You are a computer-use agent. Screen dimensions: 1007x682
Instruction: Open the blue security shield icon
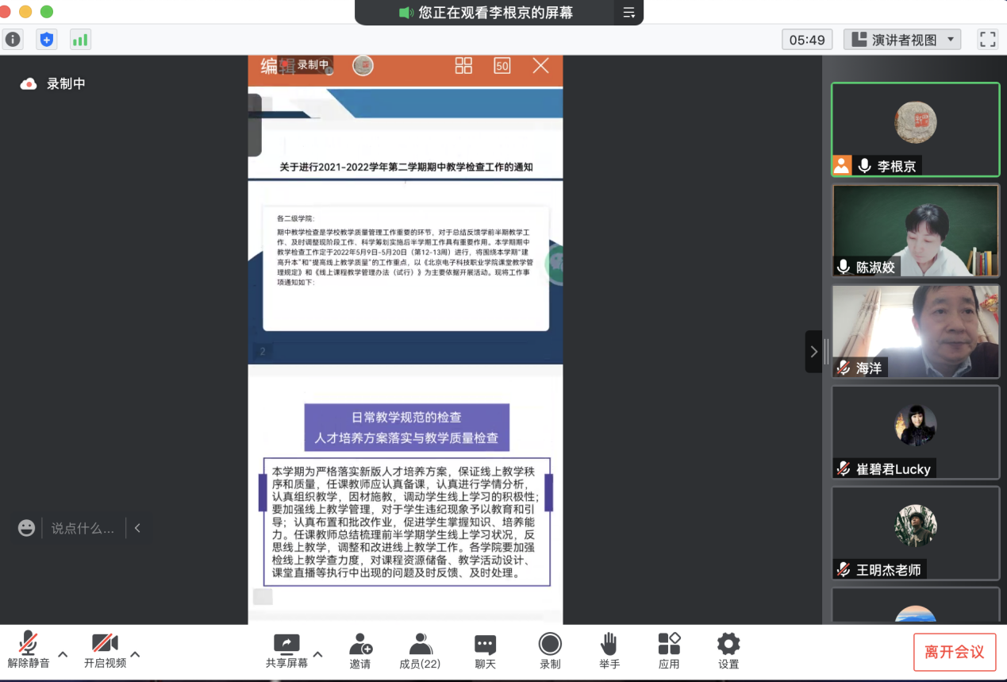(x=47, y=39)
